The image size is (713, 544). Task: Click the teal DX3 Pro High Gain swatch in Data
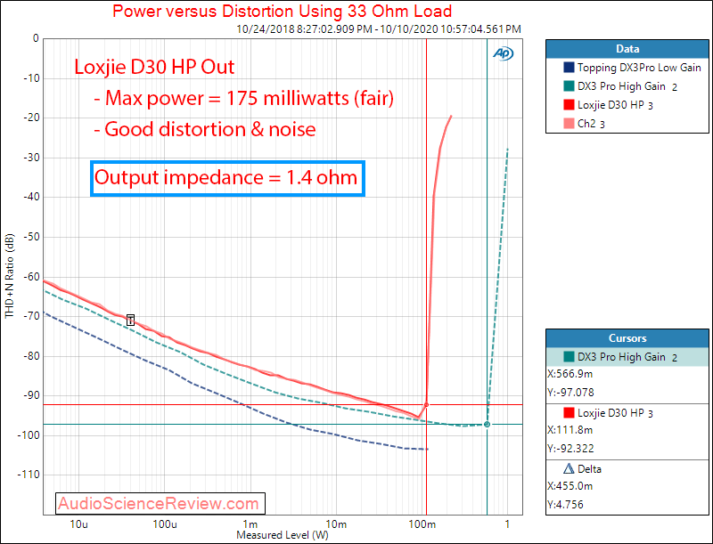[569, 86]
